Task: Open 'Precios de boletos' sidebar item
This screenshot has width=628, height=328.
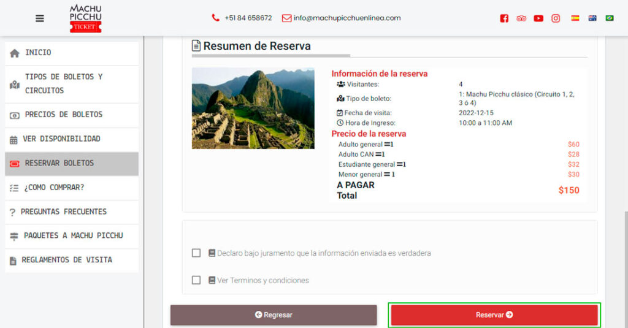Action: (72, 115)
